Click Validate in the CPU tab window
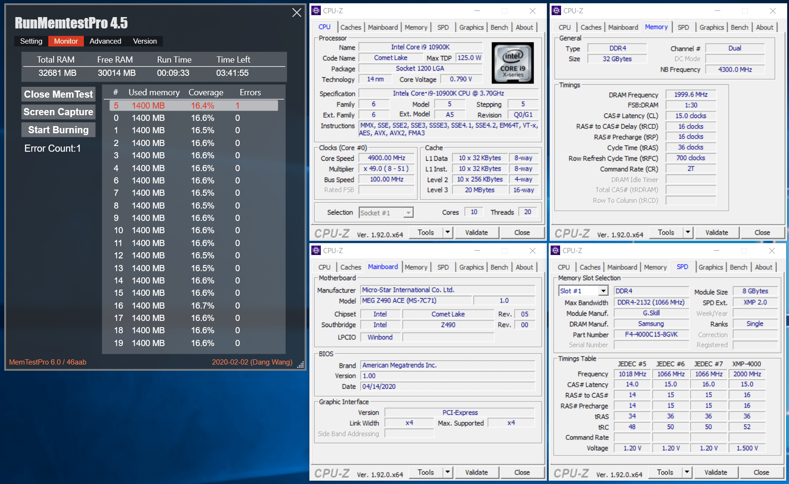 (x=476, y=232)
